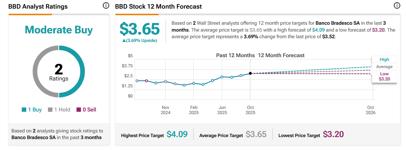Click the black Oct 2025 data point

point(250,73)
